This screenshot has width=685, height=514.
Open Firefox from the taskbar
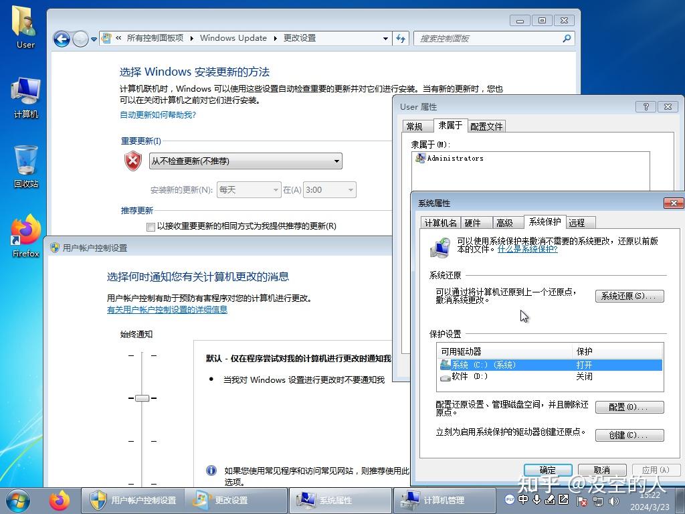[x=60, y=500]
